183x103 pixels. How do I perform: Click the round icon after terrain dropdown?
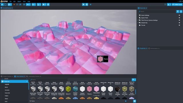click(x=48, y=5)
